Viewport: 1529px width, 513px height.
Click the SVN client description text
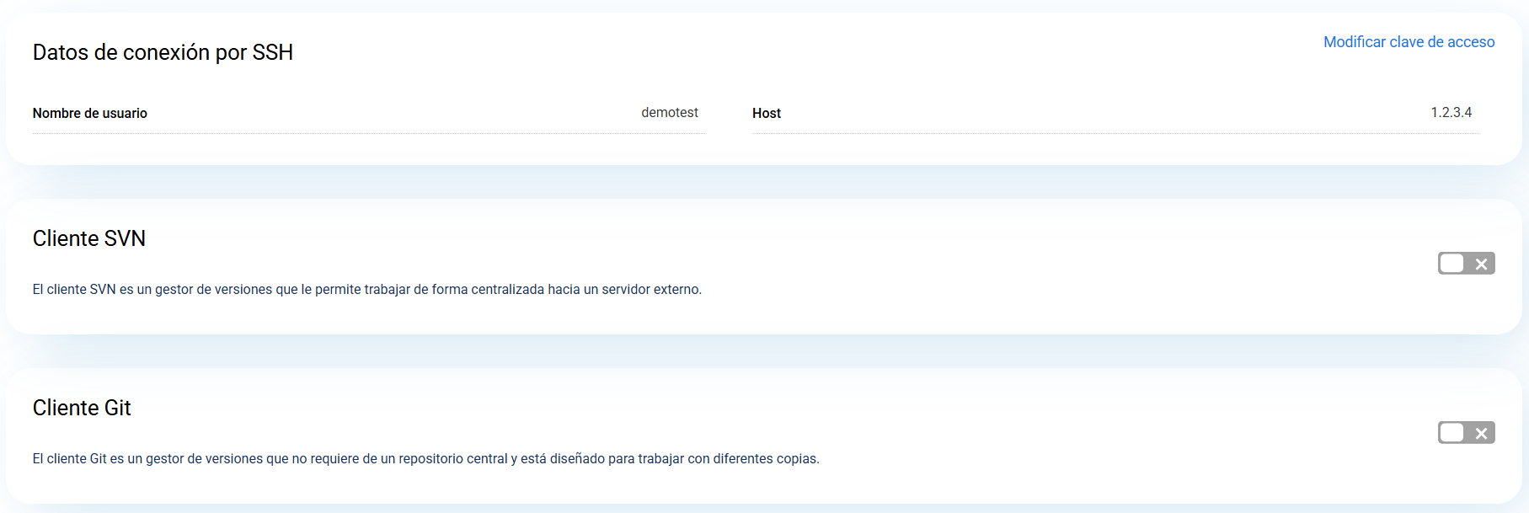366,290
